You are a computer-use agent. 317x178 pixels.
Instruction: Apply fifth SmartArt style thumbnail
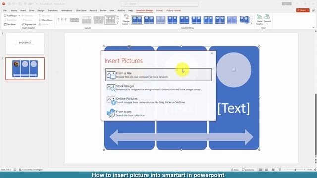184,20
